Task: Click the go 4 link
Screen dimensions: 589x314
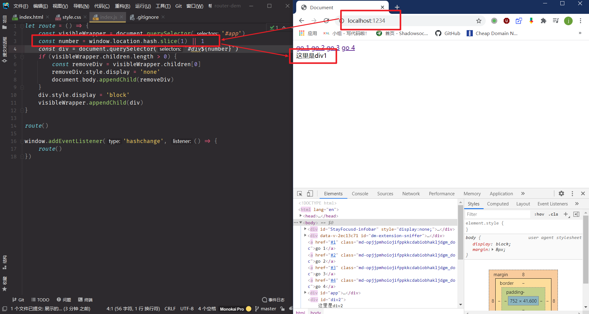Action: click(x=348, y=48)
